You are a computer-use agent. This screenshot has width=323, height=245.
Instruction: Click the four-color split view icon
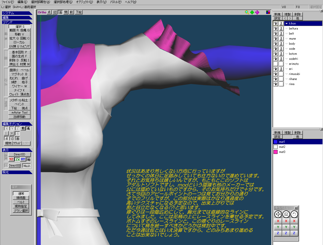point(268,12)
